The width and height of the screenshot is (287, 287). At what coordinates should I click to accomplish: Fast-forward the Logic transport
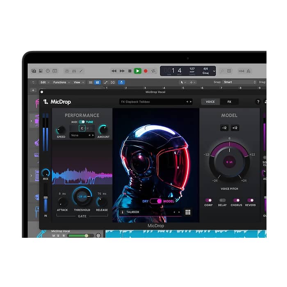click(x=122, y=71)
